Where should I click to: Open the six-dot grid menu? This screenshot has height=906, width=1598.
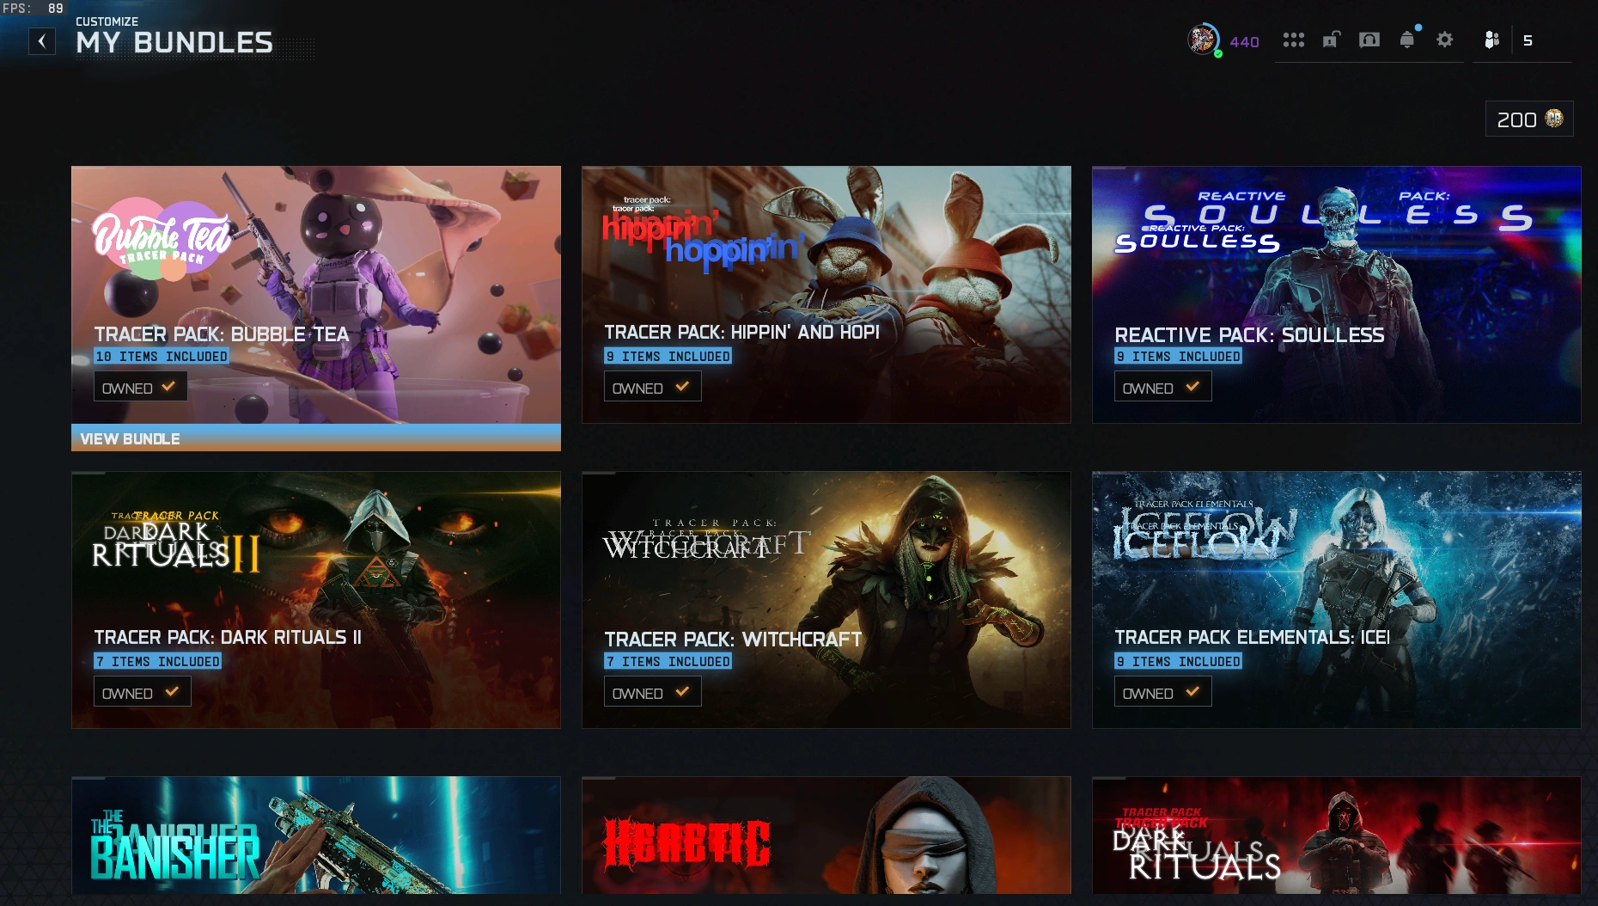click(x=1293, y=40)
